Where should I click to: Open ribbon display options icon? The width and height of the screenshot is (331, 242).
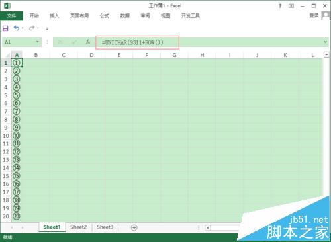click(291, 6)
